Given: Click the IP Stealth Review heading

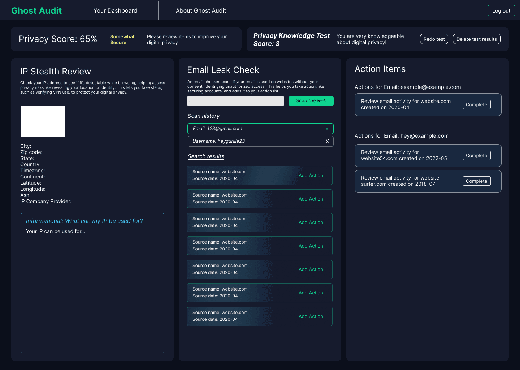Looking at the screenshot, I should (x=56, y=72).
